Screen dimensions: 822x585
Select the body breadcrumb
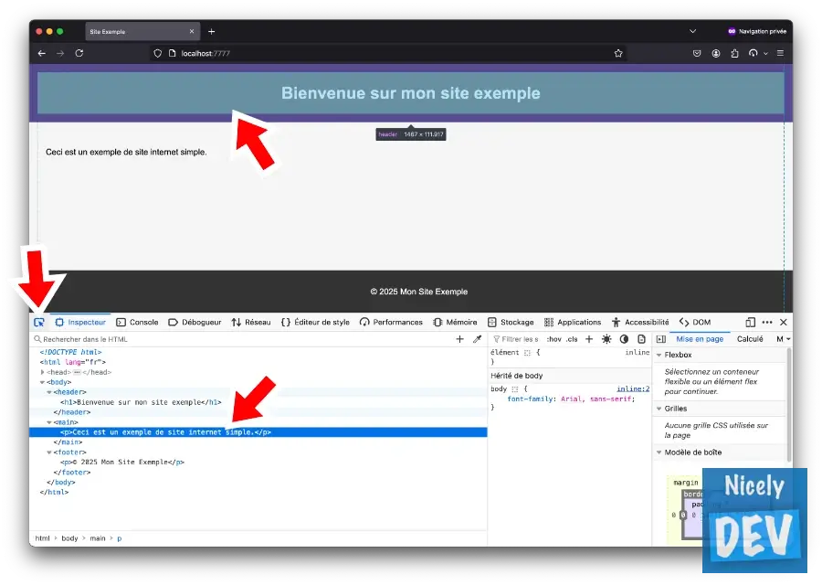(x=69, y=538)
